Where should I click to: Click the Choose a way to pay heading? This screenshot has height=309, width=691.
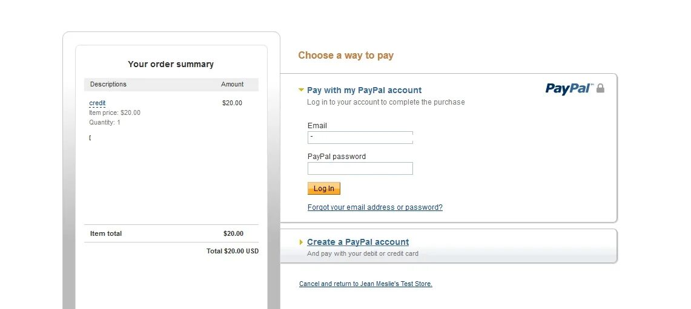point(346,56)
